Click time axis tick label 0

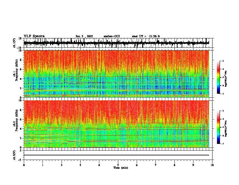pyautogui.click(x=24, y=165)
